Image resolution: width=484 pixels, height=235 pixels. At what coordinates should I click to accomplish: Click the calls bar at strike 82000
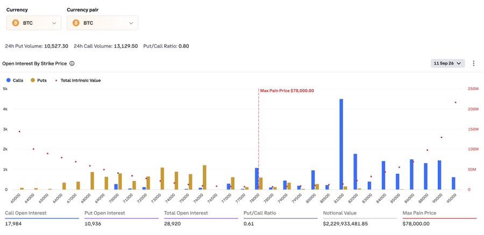355,172
